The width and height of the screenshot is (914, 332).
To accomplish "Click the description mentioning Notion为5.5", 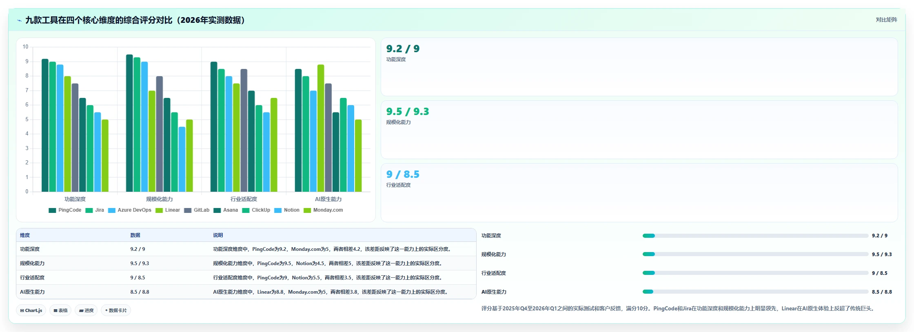I will click(328, 278).
